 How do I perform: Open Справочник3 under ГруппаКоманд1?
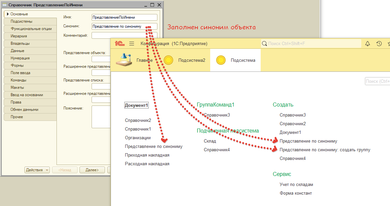tap(217, 115)
